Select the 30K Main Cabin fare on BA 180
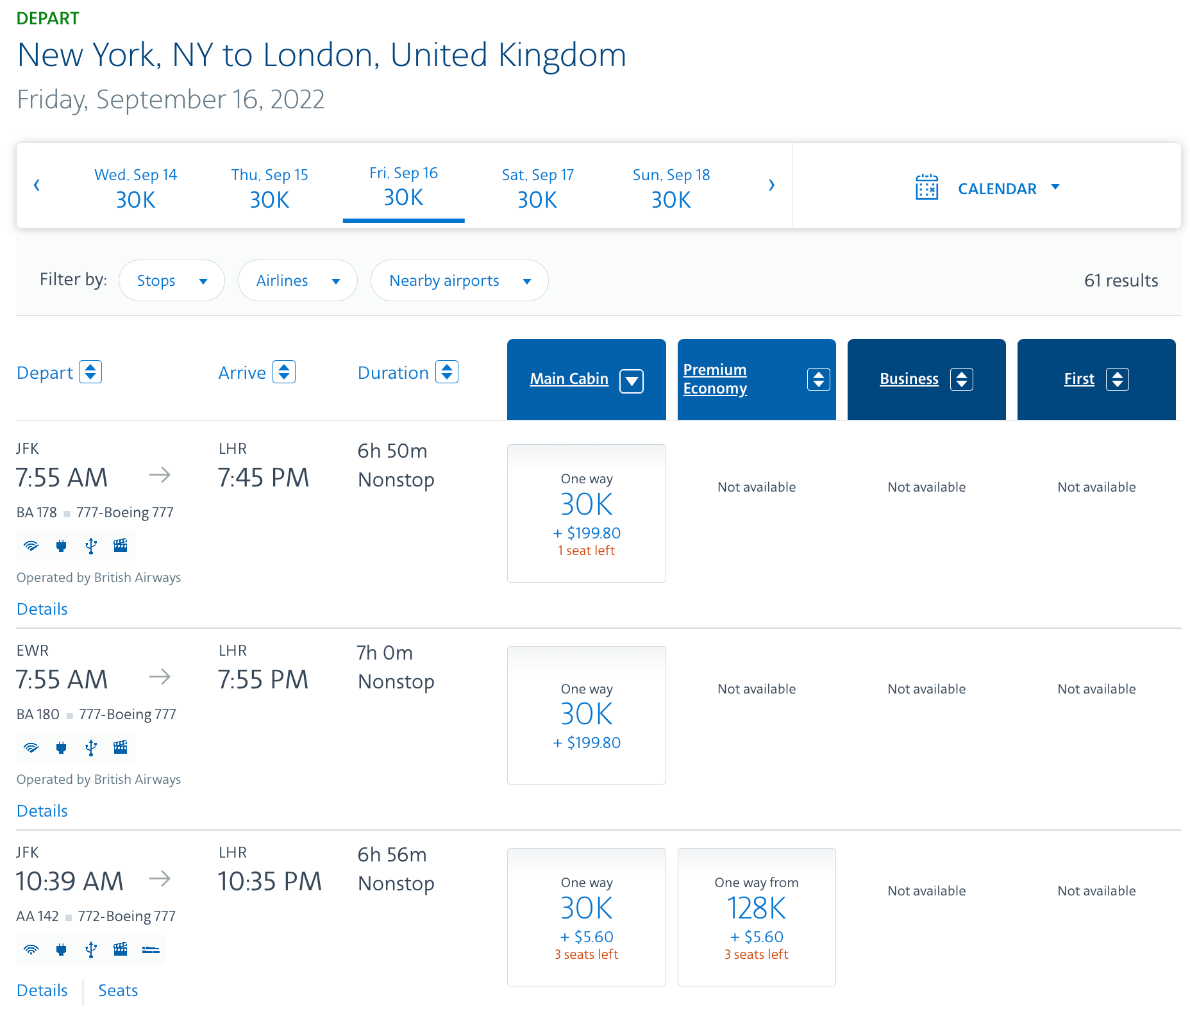 [x=586, y=715]
